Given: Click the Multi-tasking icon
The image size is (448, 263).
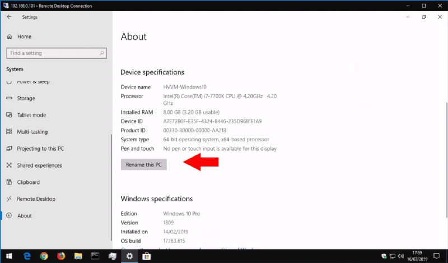Looking at the screenshot, I should [9, 132].
